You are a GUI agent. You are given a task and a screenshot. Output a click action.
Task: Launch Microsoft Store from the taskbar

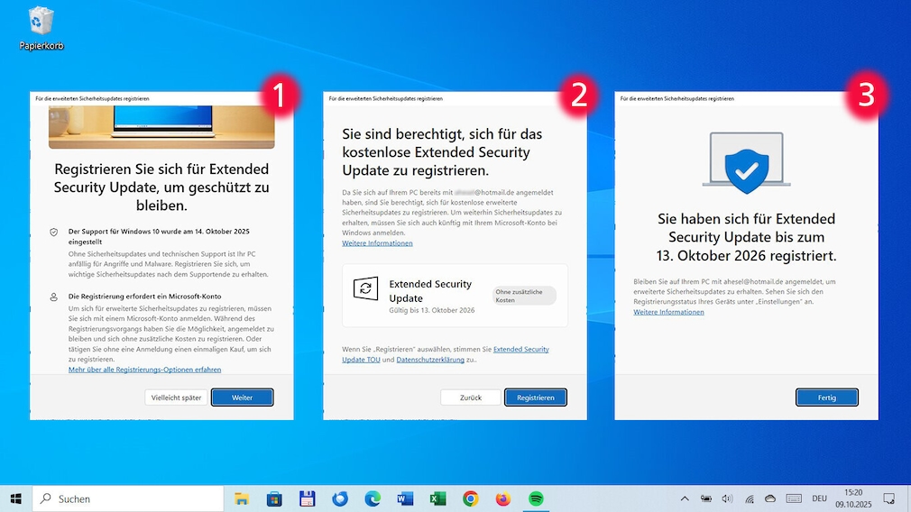point(274,498)
